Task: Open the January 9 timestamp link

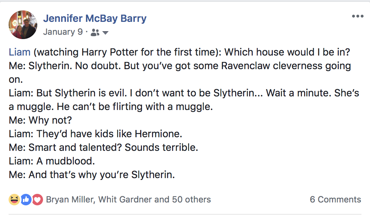Action: pos(63,32)
